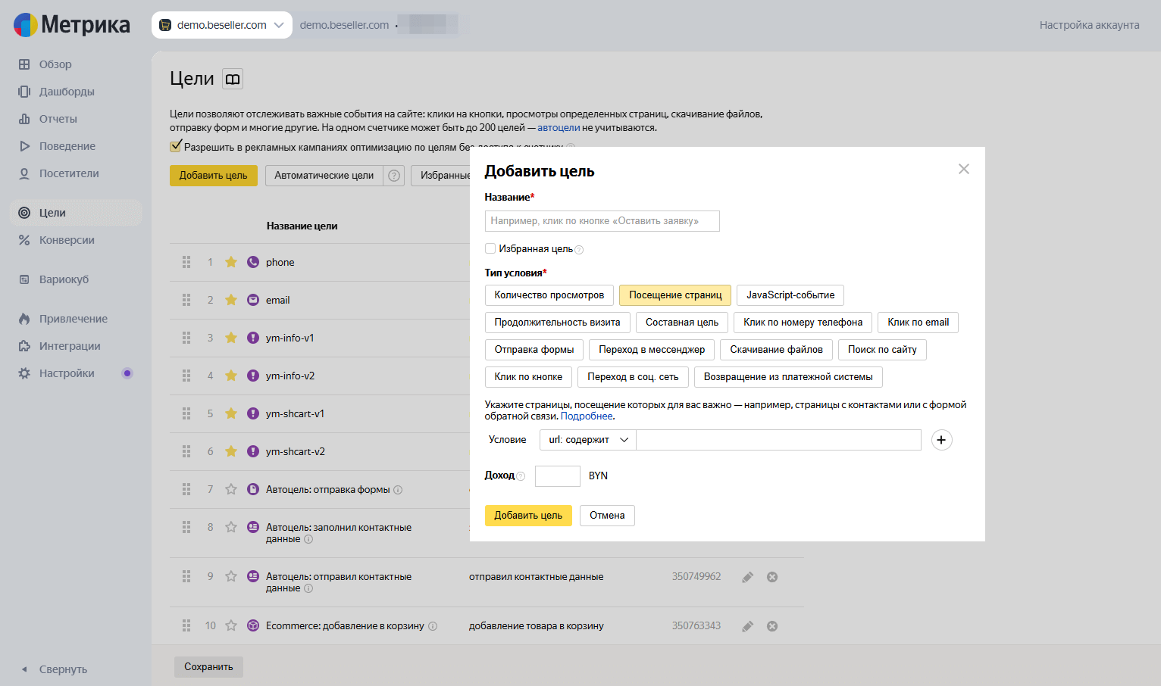
Task: Click Автоматические цели button
Action: 324,176
